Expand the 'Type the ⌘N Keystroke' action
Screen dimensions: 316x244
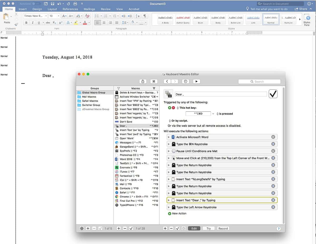click(x=169, y=144)
